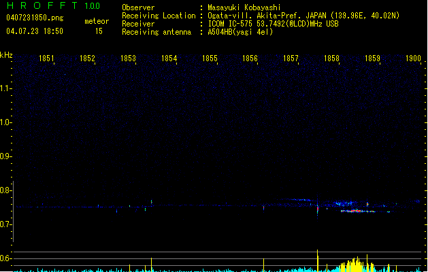
Task: Click the meteor count 15
Action: coord(99,31)
